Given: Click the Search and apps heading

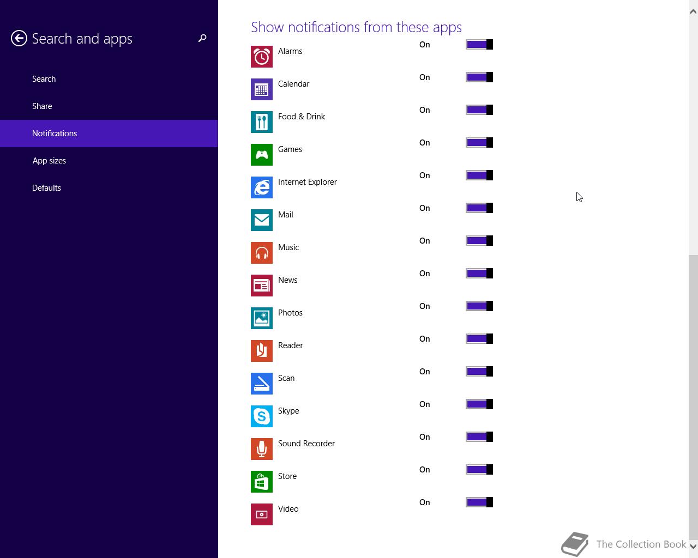Looking at the screenshot, I should 82,39.
